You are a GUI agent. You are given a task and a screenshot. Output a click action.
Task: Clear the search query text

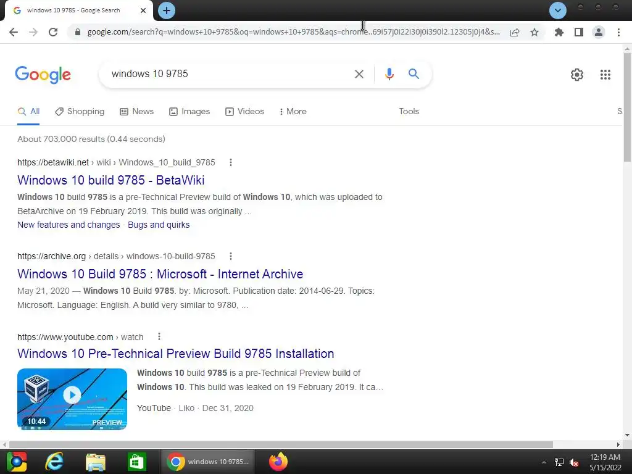point(359,74)
